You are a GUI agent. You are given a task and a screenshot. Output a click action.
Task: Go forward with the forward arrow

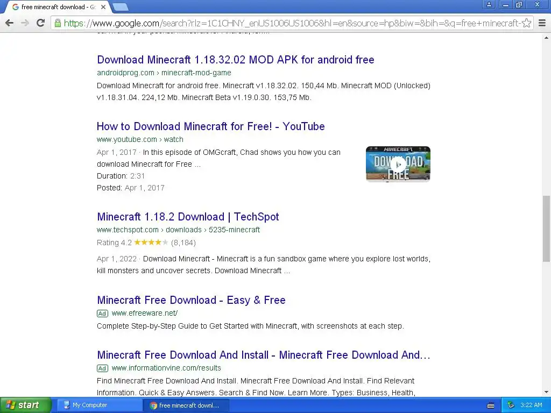click(25, 23)
